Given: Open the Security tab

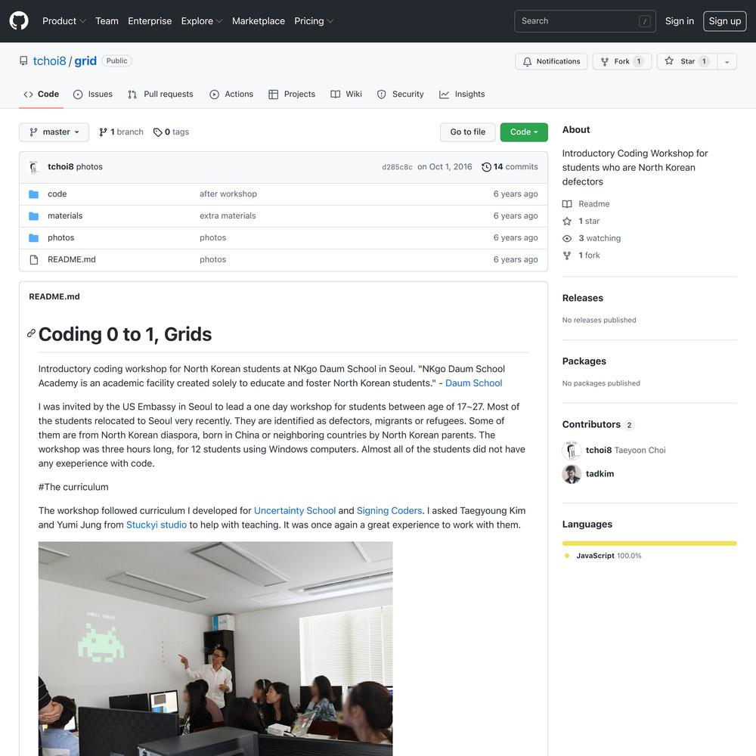Looking at the screenshot, I should (x=400, y=94).
